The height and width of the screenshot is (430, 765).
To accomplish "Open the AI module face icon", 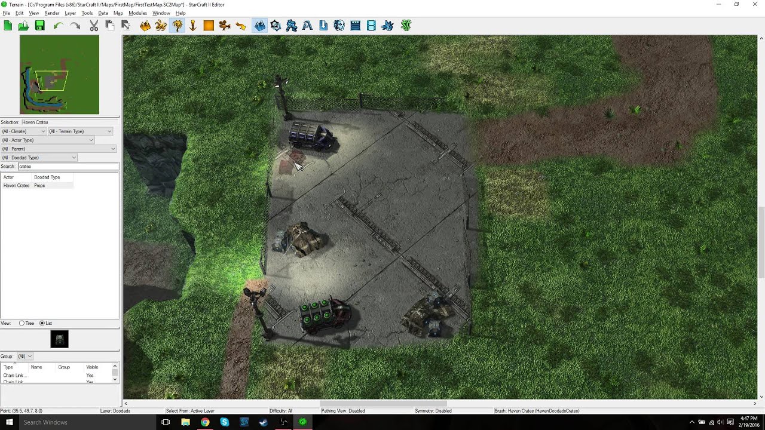I will 339,26.
